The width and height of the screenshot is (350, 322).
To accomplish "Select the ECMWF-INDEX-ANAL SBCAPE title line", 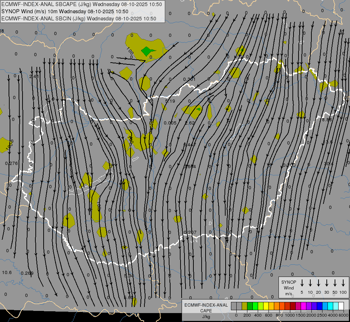I will (x=81, y=4).
